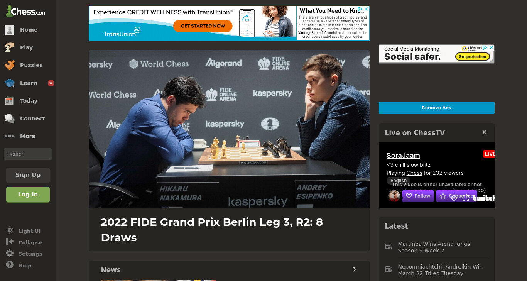Close the Live on ChessTV panel
Viewport: 527px width, 281px height.
[x=484, y=132]
